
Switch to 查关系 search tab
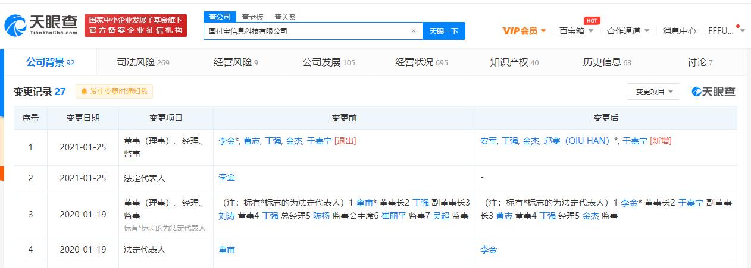[x=285, y=17]
